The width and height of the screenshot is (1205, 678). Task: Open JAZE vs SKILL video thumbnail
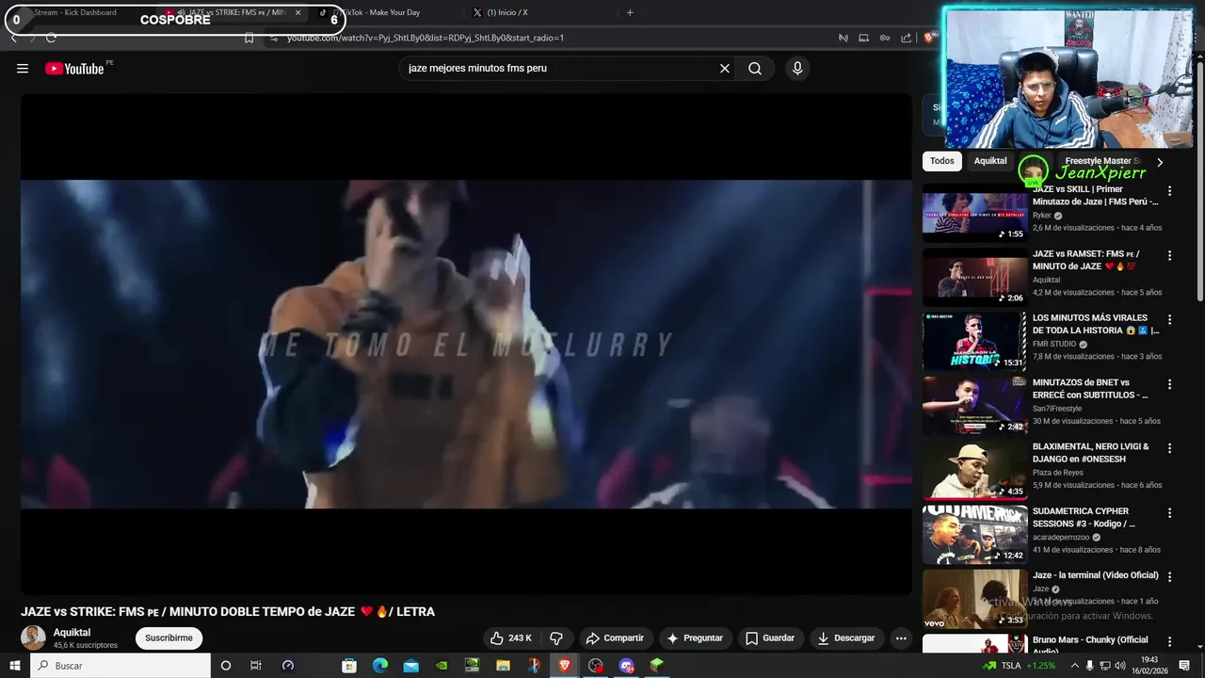[974, 214]
